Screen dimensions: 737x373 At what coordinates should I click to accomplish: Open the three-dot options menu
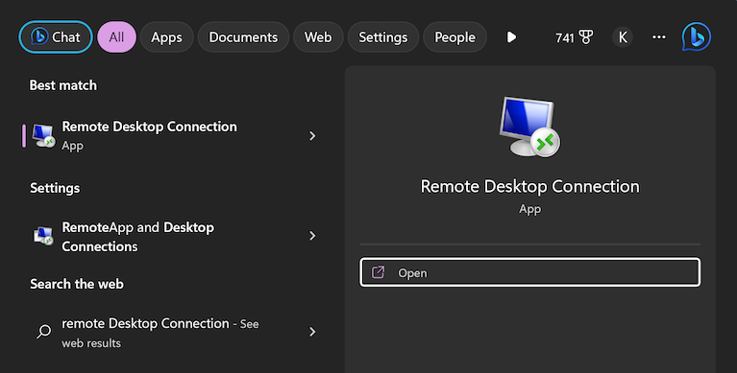659,37
